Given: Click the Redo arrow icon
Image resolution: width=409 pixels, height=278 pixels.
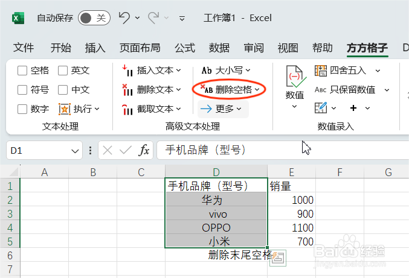Looking at the screenshot, I should tap(153, 17).
